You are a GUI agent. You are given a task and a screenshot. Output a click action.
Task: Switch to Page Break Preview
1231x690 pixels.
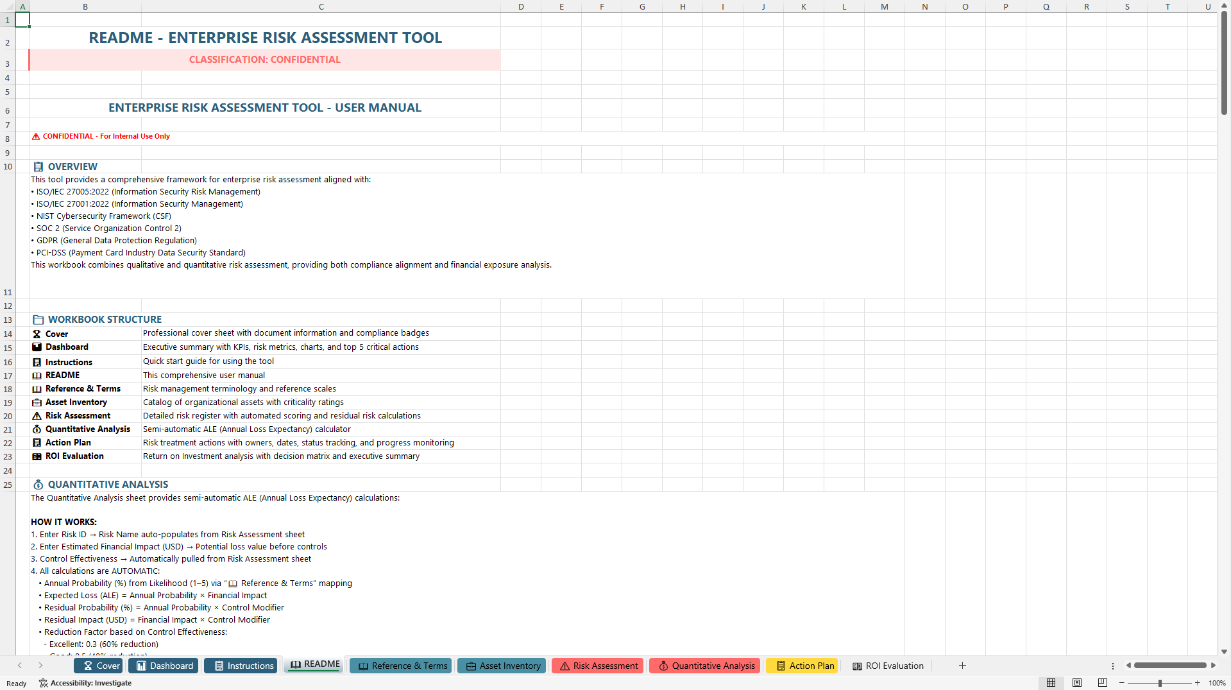pyautogui.click(x=1103, y=683)
